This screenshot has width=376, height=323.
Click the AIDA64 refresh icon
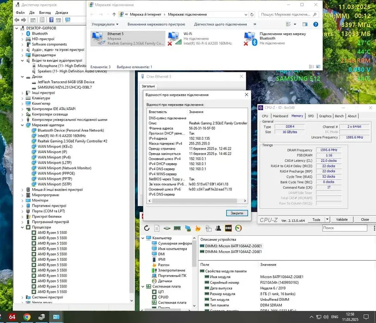click(147, 228)
